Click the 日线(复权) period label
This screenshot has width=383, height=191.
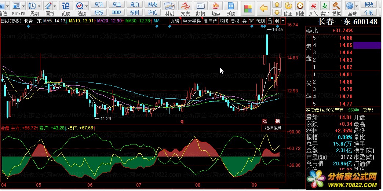(x=11, y=21)
